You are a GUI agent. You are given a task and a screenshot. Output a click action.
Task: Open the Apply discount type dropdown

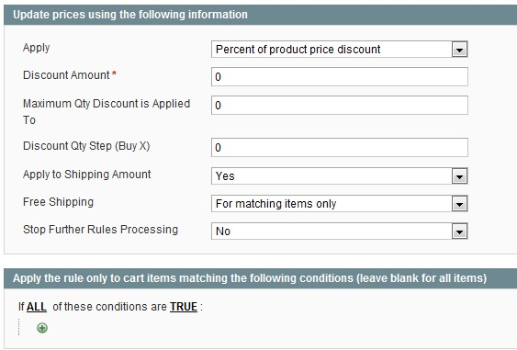tap(339, 50)
